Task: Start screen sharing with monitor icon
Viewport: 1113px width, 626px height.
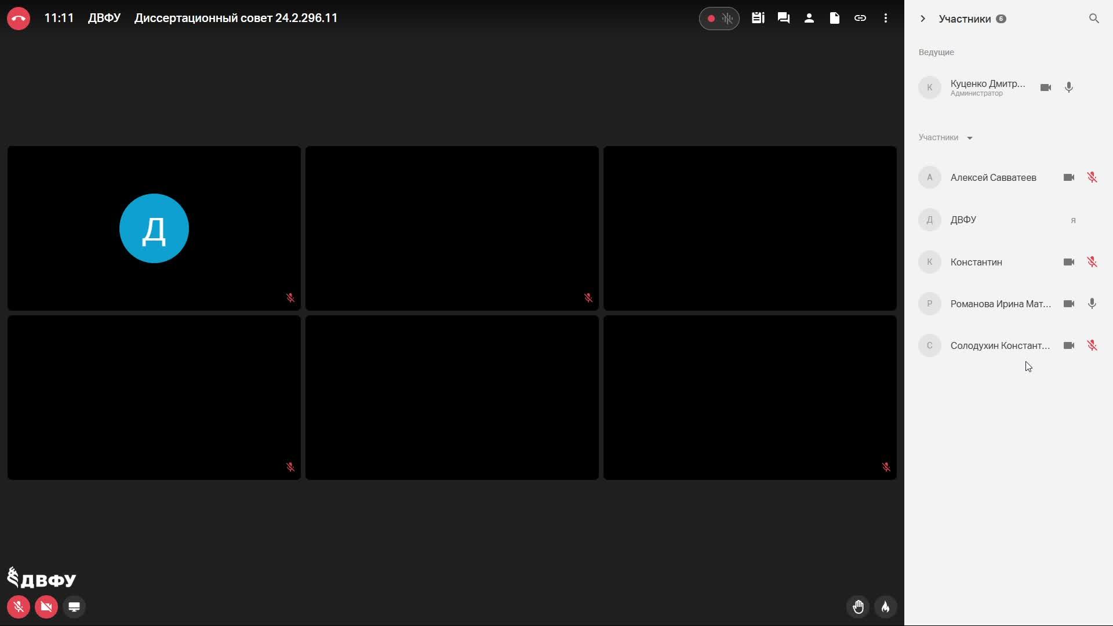Action: (x=74, y=607)
